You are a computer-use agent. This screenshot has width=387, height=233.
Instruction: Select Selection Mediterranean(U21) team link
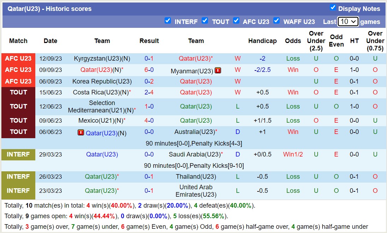[x=102, y=106]
